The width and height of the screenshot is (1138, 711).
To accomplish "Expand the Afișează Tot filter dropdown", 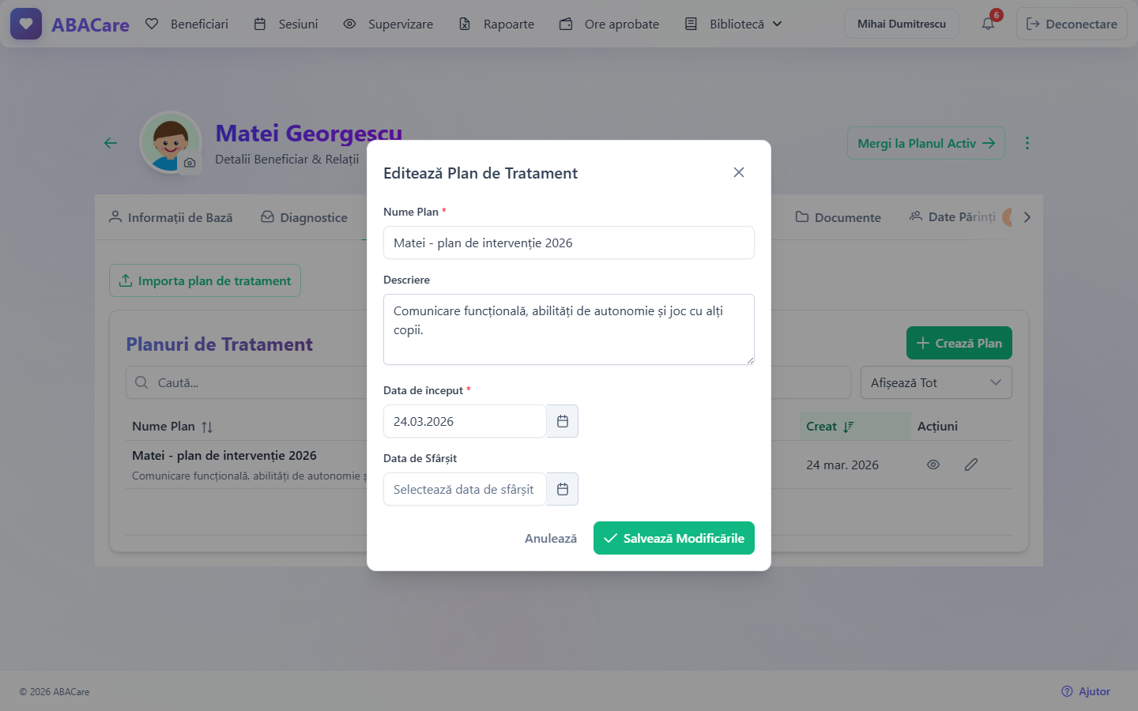I will [x=936, y=382].
